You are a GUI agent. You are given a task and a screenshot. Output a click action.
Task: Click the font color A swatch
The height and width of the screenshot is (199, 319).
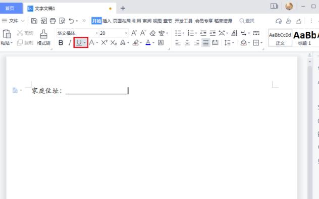point(148,43)
